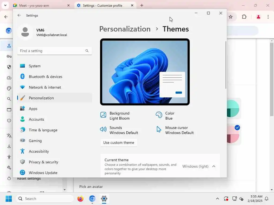Open Background Light Bloom setting

point(115,116)
